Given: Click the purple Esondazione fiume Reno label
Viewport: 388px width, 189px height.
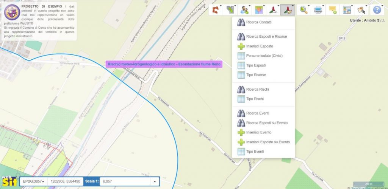Looking at the screenshot, I should (164, 65).
